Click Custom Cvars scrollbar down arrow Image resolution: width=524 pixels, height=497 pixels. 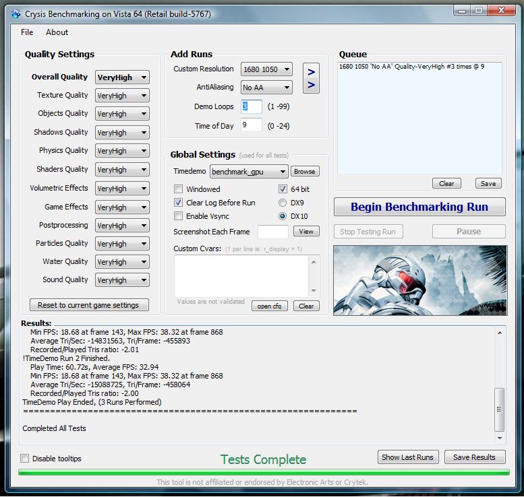click(x=314, y=291)
